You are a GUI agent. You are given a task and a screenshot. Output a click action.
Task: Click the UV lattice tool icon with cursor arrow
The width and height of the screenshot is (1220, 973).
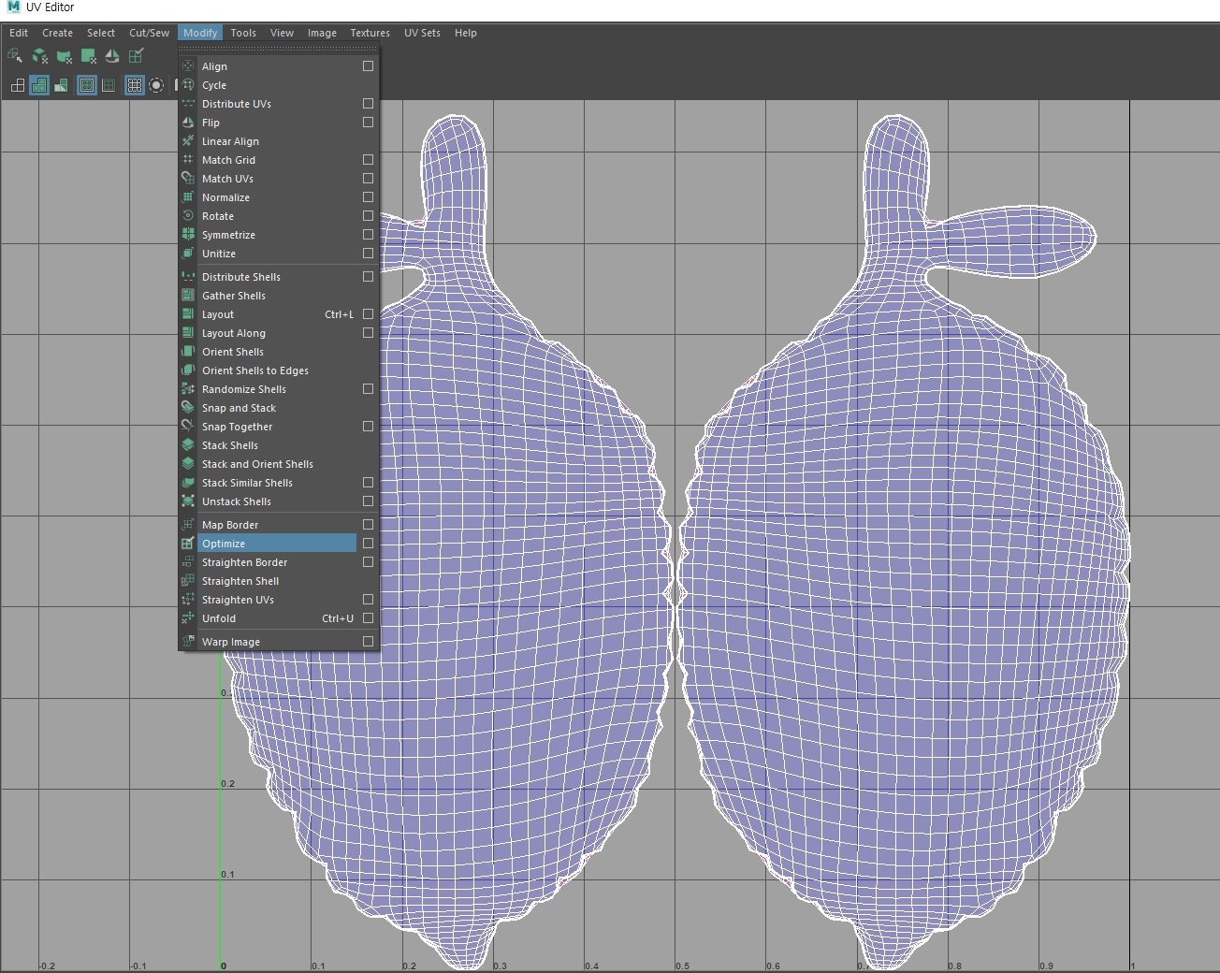[15, 56]
